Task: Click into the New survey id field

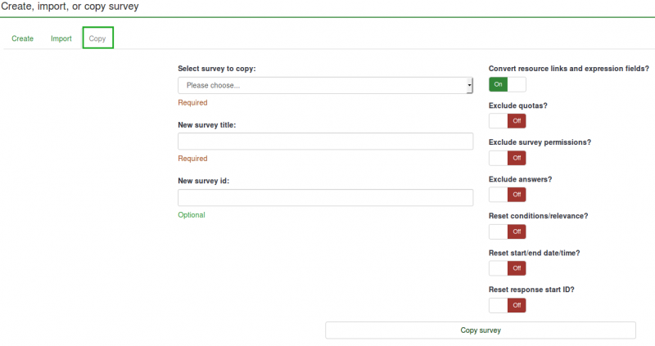Action: (x=325, y=198)
